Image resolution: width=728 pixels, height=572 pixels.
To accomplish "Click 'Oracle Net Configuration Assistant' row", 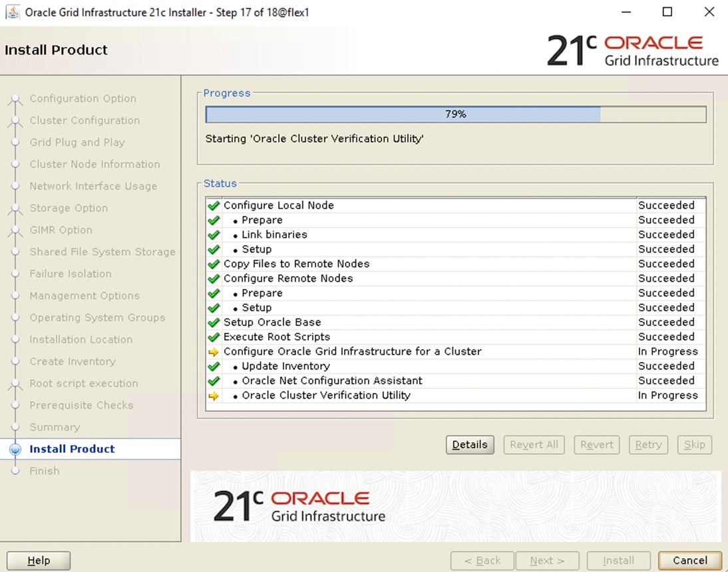I will 456,381.
